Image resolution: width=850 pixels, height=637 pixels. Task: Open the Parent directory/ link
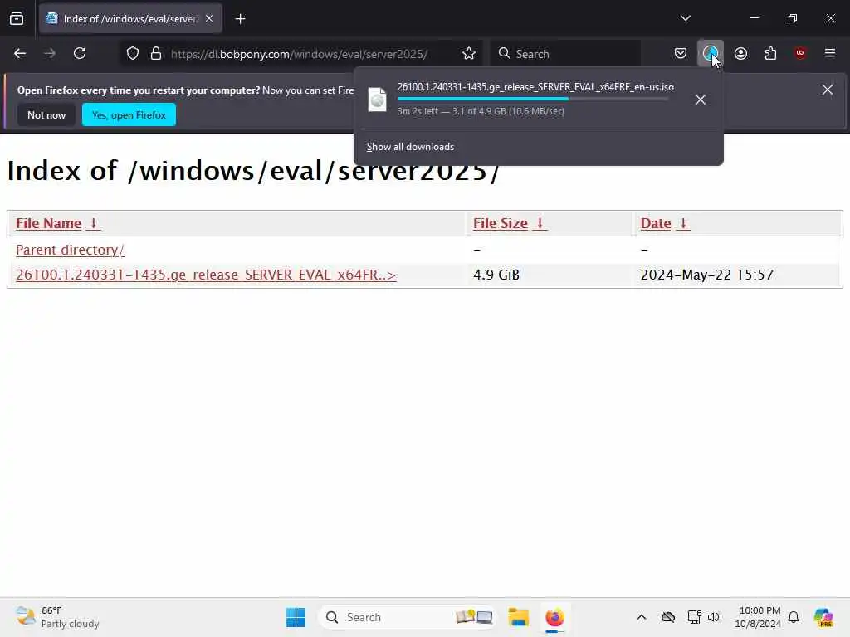(71, 250)
